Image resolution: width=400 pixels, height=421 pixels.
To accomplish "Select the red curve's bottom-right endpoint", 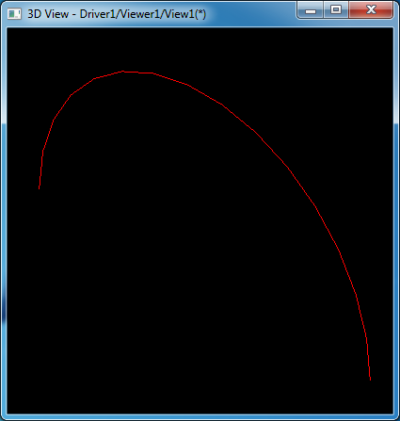I will pos(370,380).
